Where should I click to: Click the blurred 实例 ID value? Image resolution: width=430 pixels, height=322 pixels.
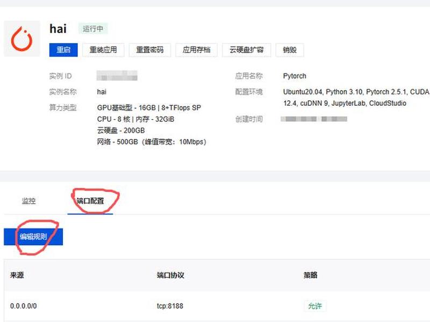(117, 76)
